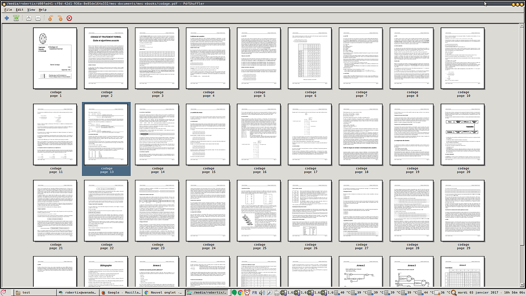This screenshot has width=526, height=296.
Task: Open the Debian swirl start menu
Action: point(4,292)
